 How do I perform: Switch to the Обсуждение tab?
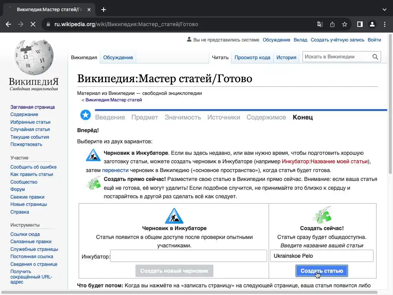click(x=118, y=58)
